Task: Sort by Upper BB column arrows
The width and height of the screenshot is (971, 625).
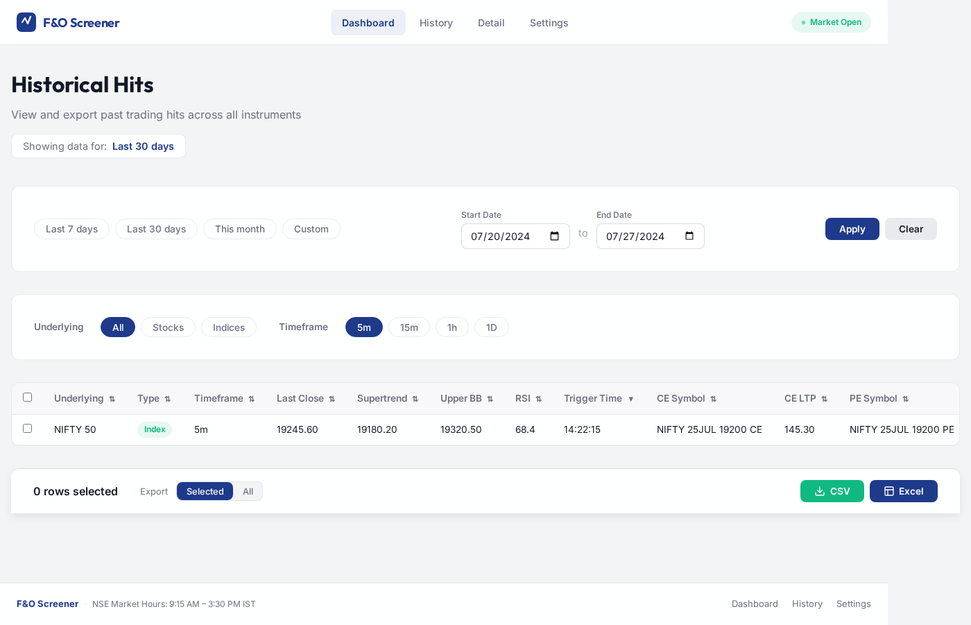Action: (490, 399)
